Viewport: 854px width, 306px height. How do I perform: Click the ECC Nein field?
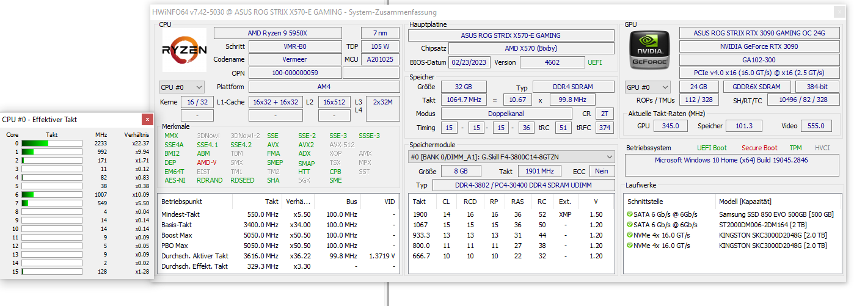[602, 172]
